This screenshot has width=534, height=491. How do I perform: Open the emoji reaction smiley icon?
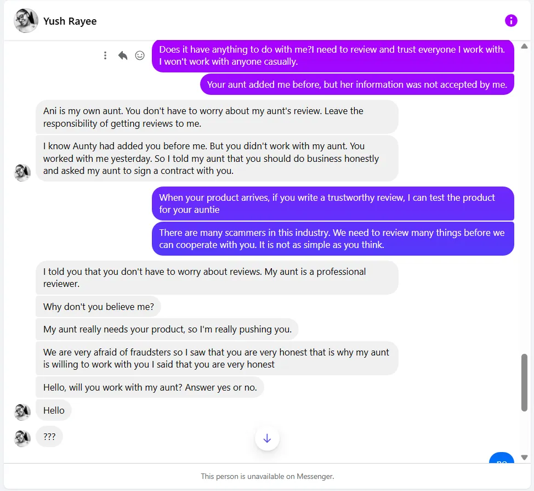tap(140, 55)
